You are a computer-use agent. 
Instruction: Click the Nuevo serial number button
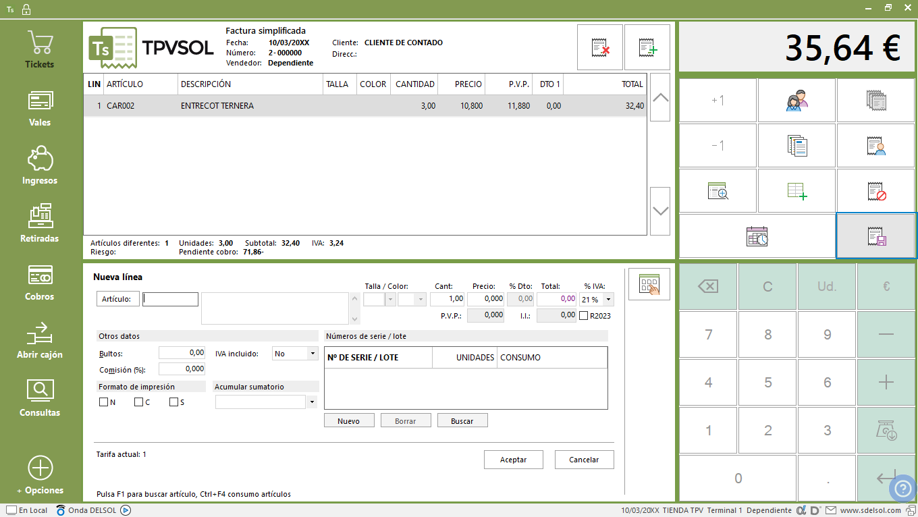tap(348, 420)
